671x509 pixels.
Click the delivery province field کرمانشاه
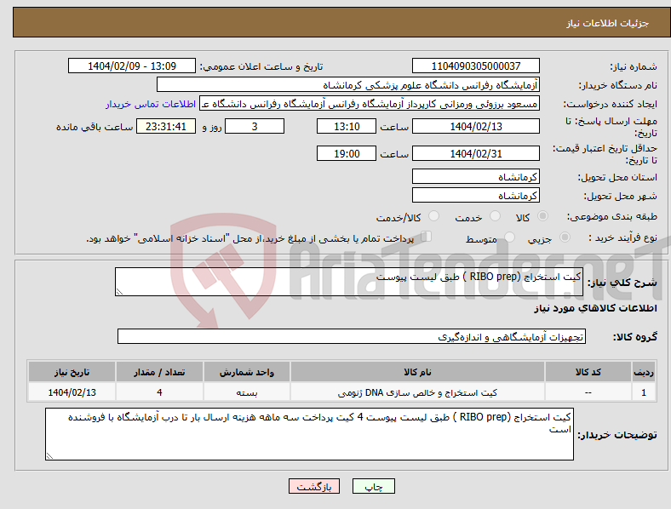click(476, 176)
